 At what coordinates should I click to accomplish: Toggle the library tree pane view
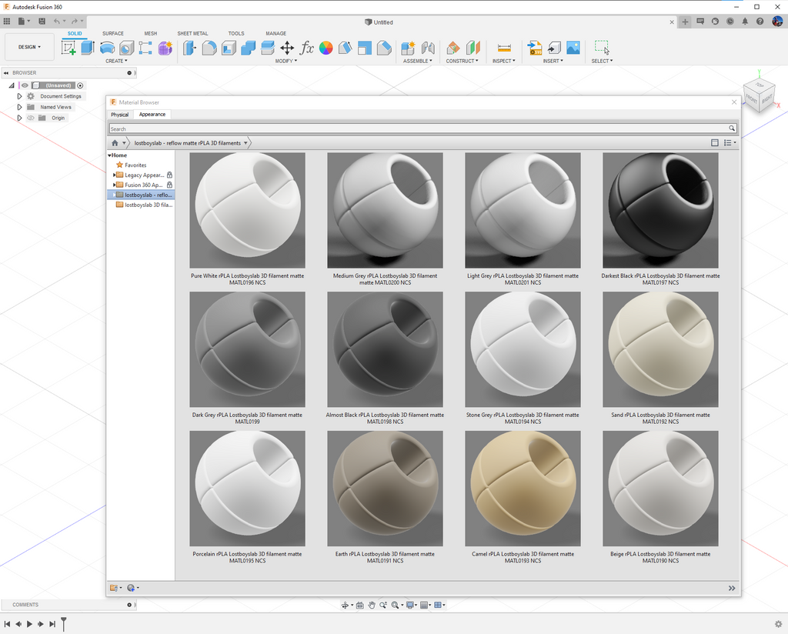tap(715, 143)
